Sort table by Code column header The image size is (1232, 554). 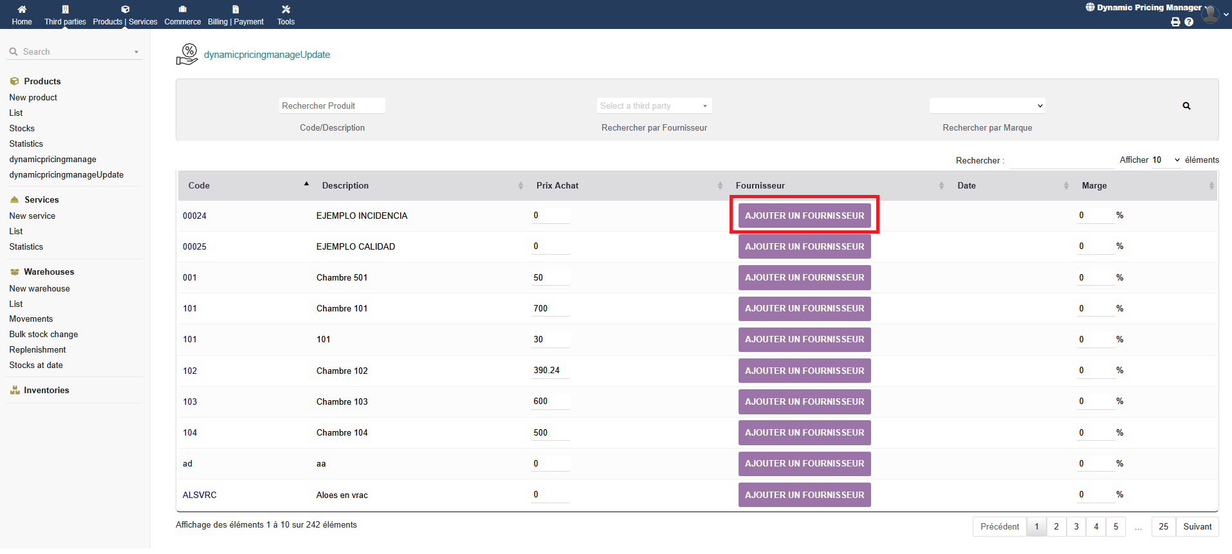199,185
